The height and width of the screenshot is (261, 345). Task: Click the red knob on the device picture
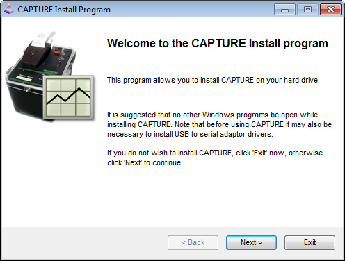click(56, 53)
